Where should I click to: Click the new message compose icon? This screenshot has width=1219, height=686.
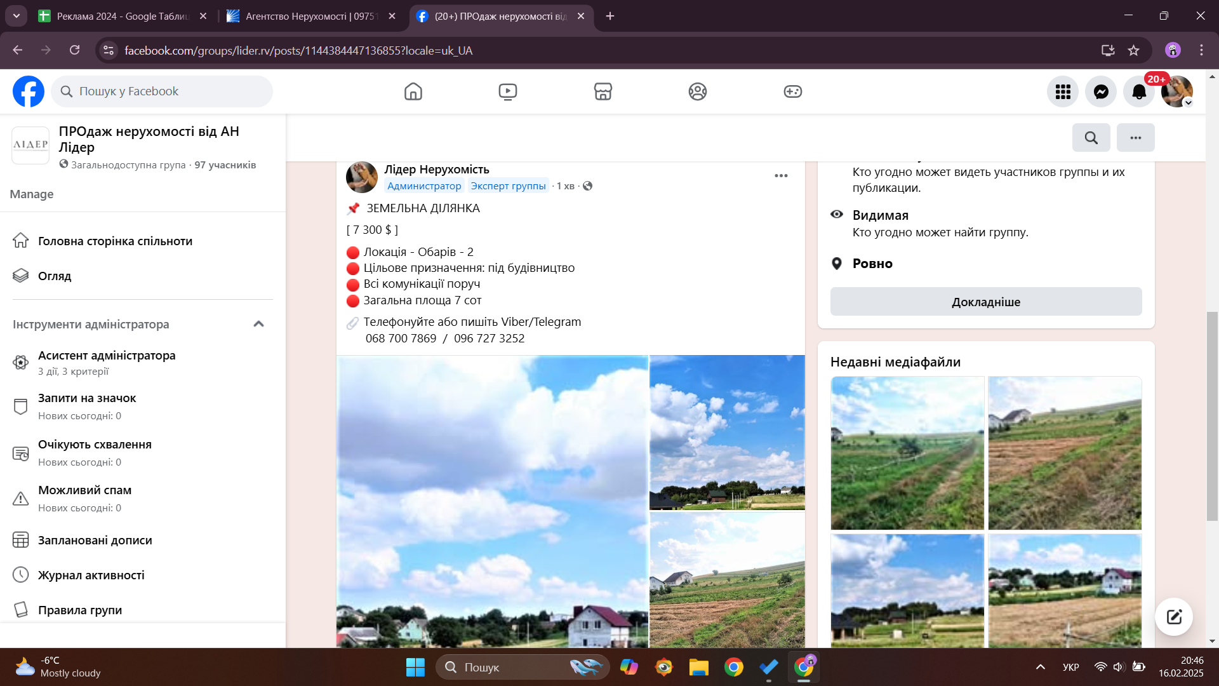click(x=1173, y=617)
